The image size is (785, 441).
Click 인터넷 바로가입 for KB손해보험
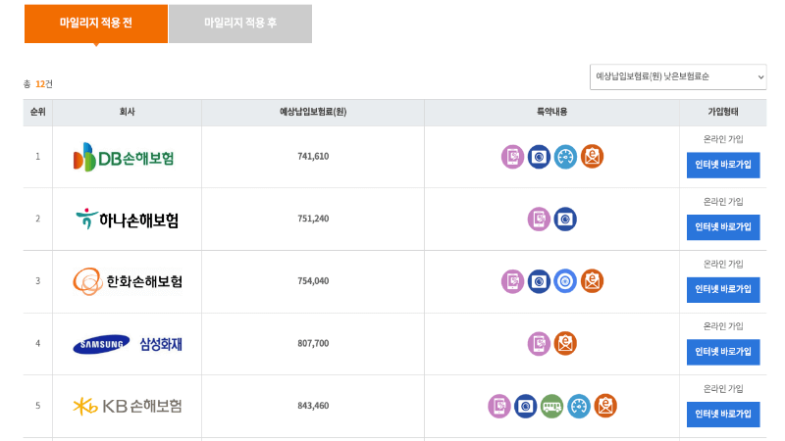coord(723,414)
